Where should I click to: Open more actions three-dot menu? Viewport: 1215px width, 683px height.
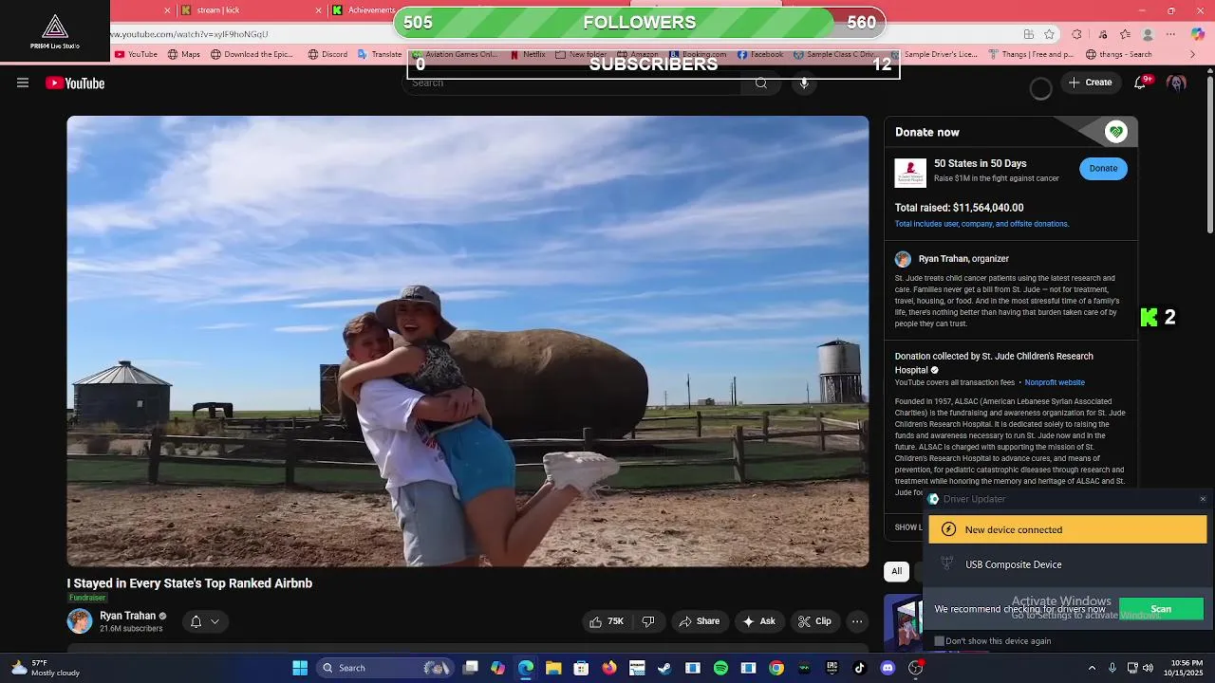click(x=857, y=621)
